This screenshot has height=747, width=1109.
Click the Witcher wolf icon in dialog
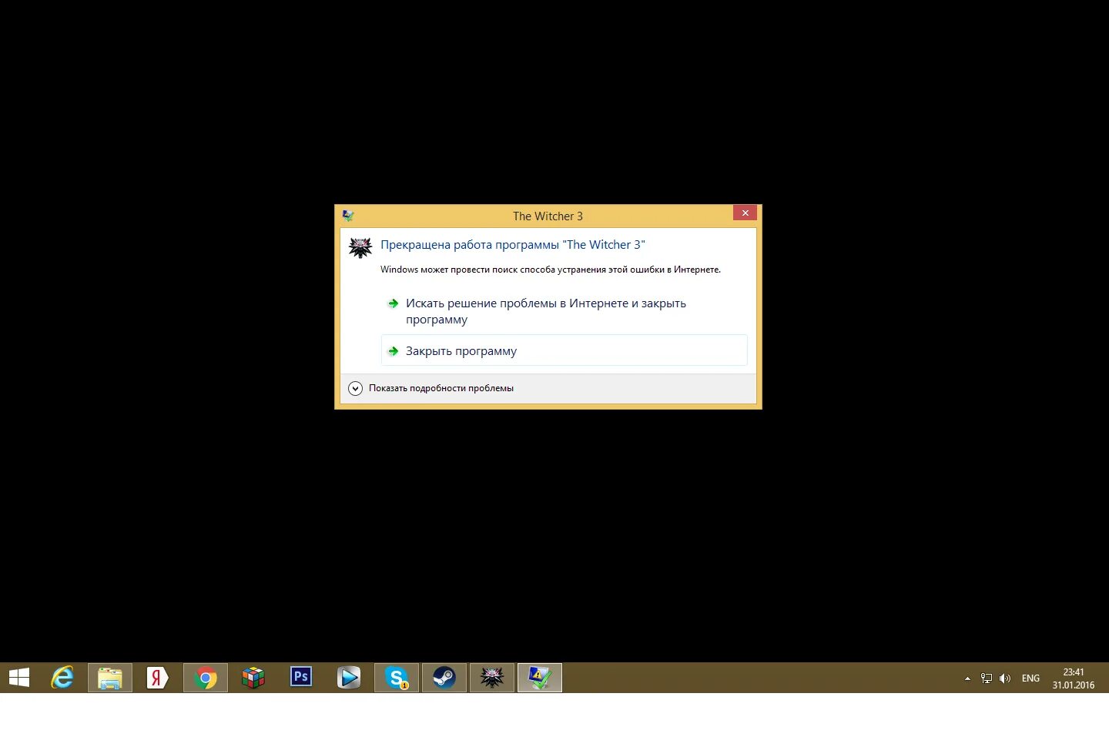[x=360, y=247]
